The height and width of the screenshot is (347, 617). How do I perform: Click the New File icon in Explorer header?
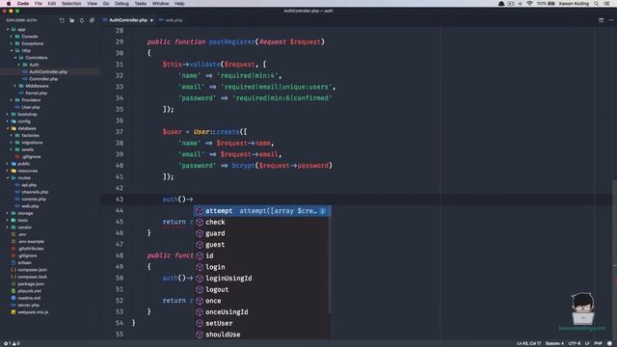point(62,20)
